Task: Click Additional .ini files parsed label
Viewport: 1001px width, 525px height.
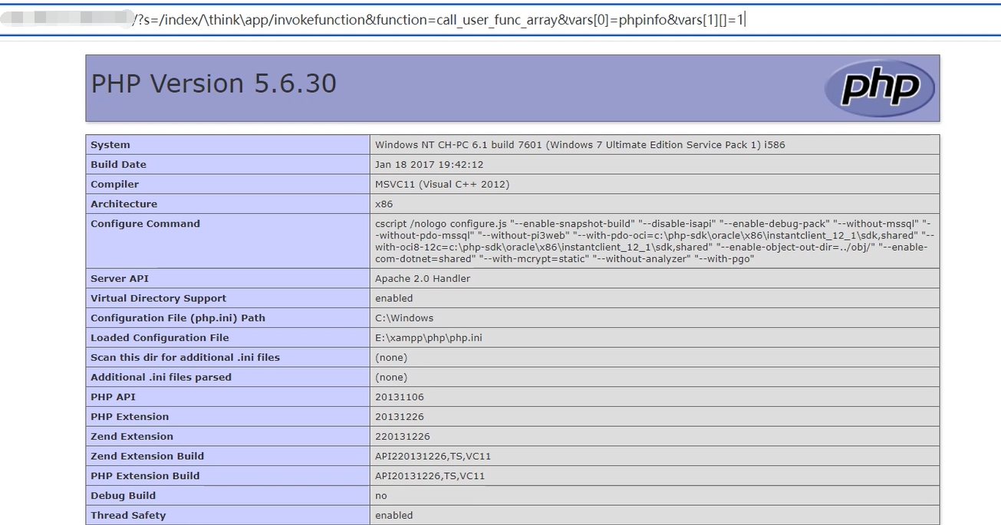Action: point(161,377)
